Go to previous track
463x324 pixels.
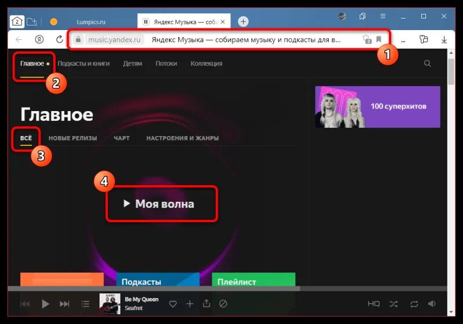coord(25,304)
